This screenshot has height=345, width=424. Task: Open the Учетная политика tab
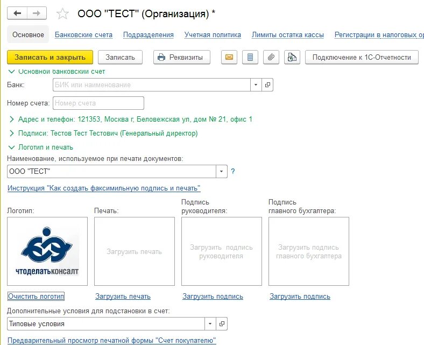(213, 34)
